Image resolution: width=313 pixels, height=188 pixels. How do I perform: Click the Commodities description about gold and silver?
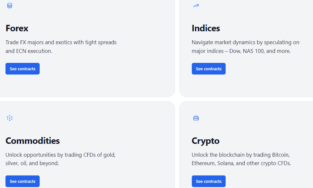60,159
